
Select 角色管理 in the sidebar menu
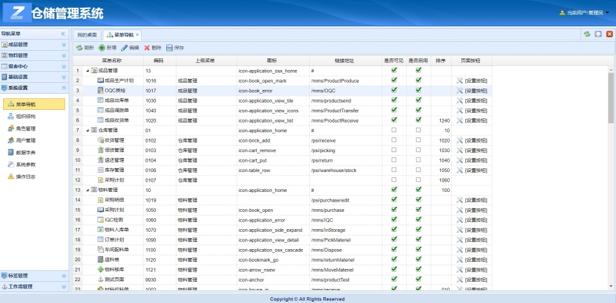(x=26, y=128)
